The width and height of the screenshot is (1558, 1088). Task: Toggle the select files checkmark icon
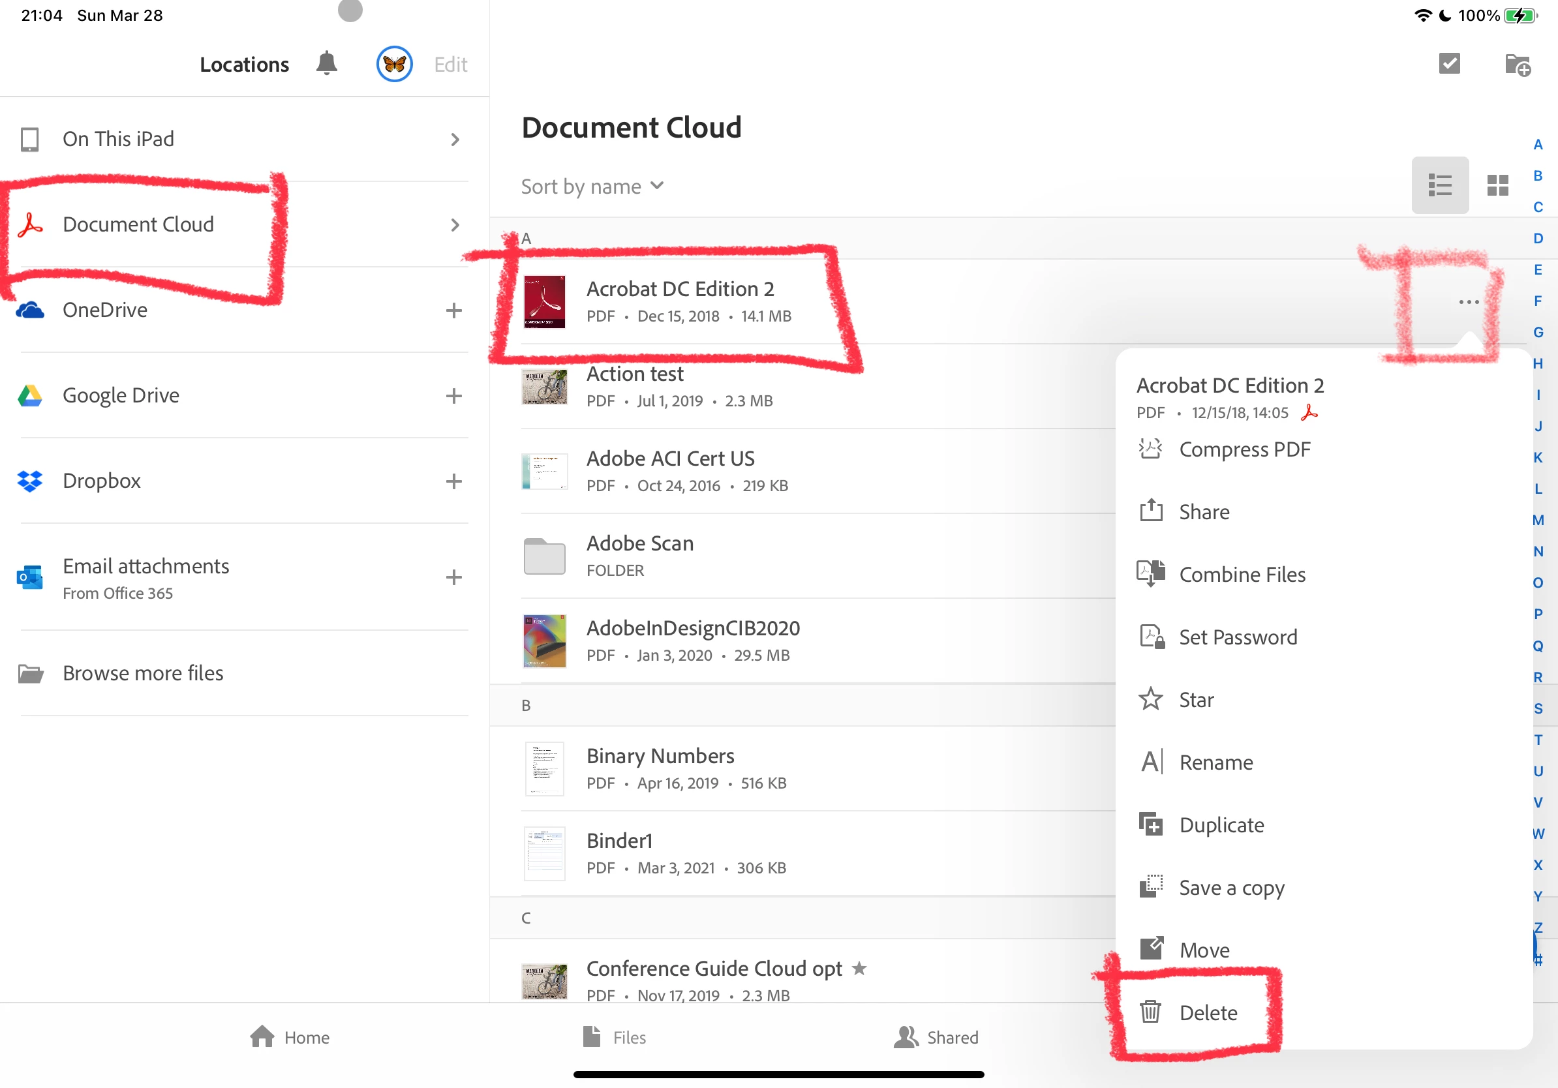pyautogui.click(x=1450, y=64)
